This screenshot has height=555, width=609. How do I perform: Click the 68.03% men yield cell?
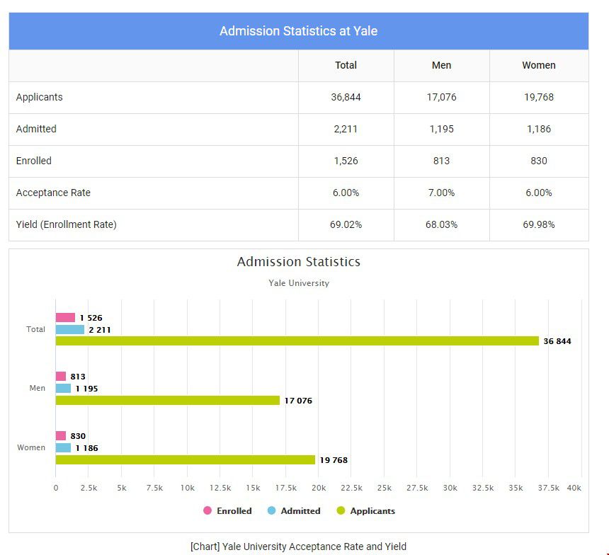click(x=442, y=224)
